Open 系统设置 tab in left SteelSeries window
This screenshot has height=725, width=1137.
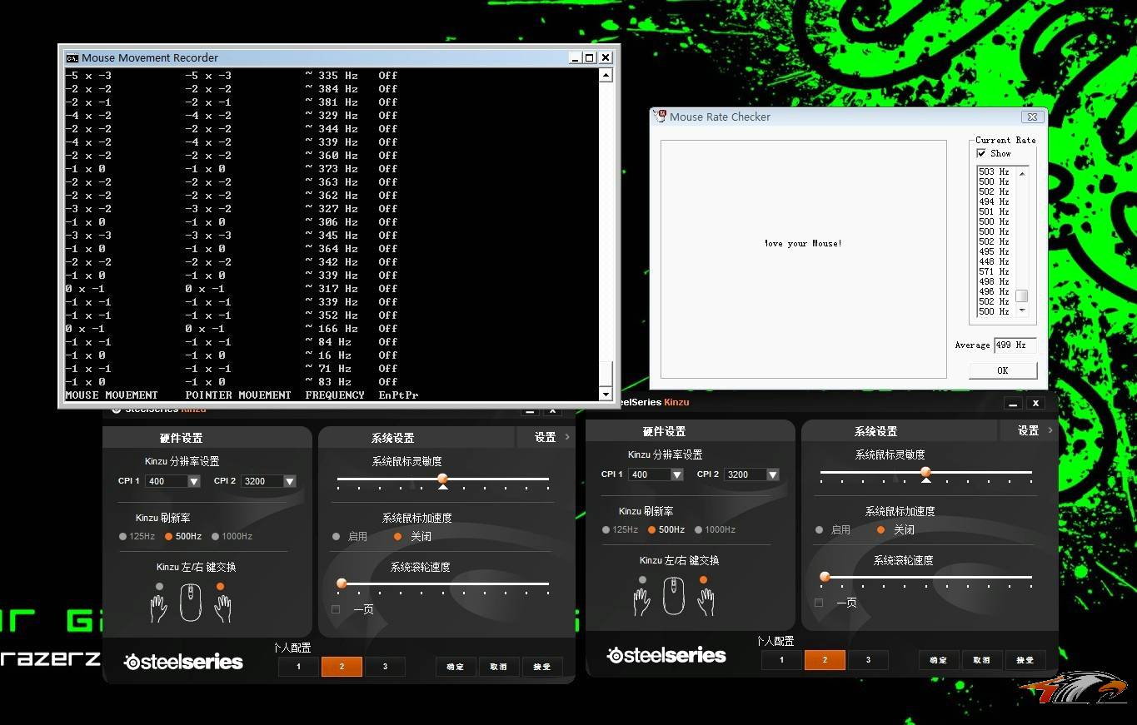click(x=392, y=438)
